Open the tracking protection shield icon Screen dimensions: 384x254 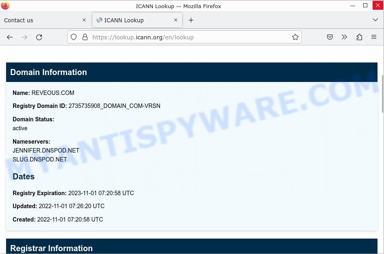74,37
